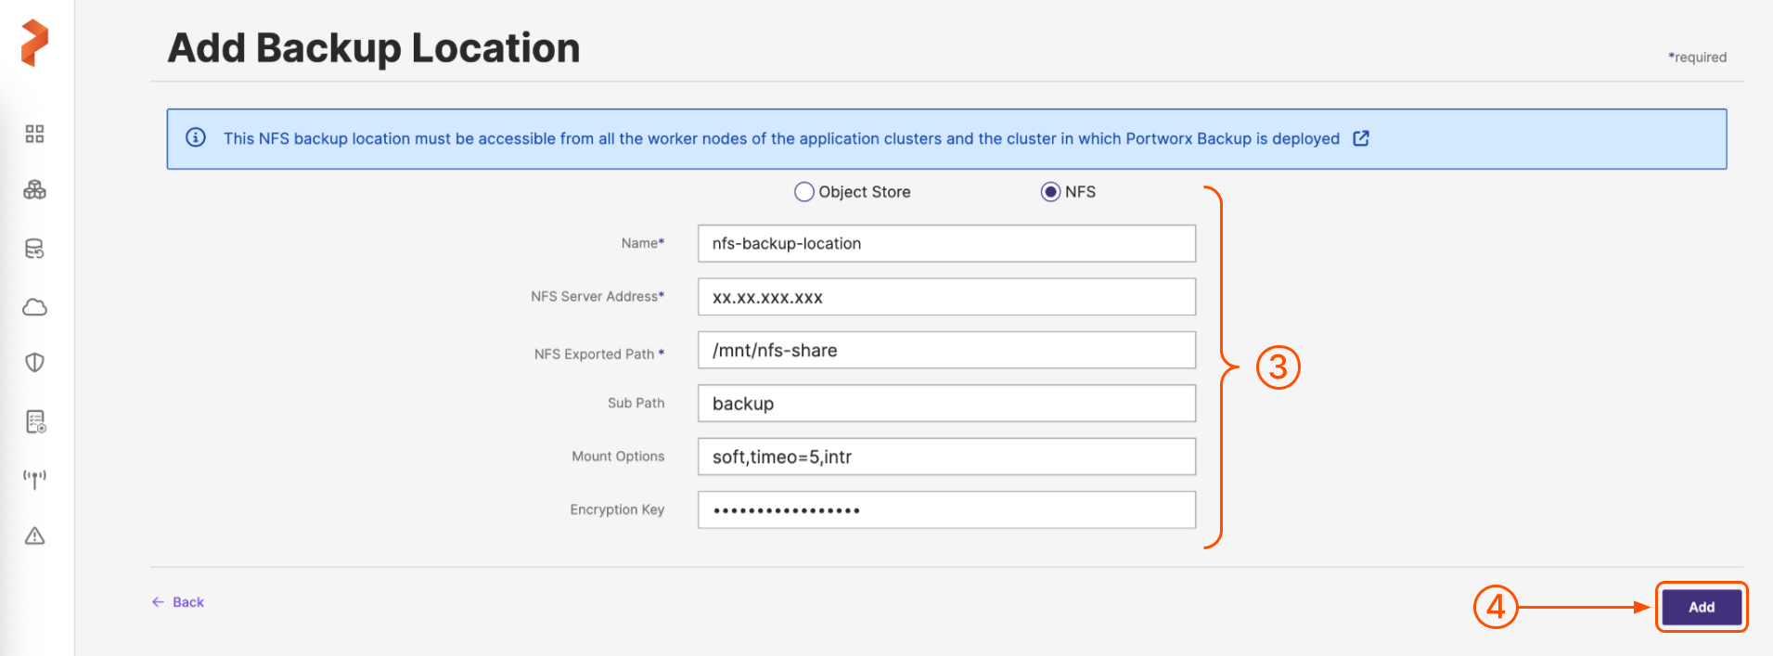Open the external link icon in banner
Image resolution: width=1773 pixels, height=656 pixels.
pyautogui.click(x=1361, y=138)
